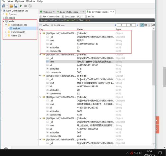Viewport: 166px width, 156px height.
Task: Open the Help menu
Action: tap(40, 1)
